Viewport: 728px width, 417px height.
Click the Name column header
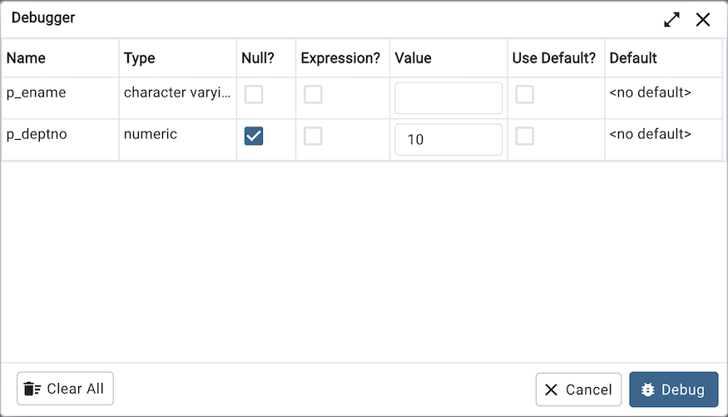tap(27, 58)
